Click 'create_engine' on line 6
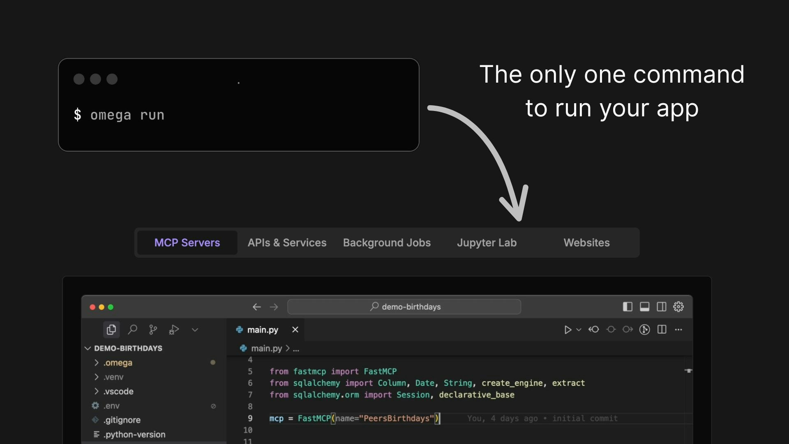Image resolution: width=789 pixels, height=444 pixels. tap(512, 383)
